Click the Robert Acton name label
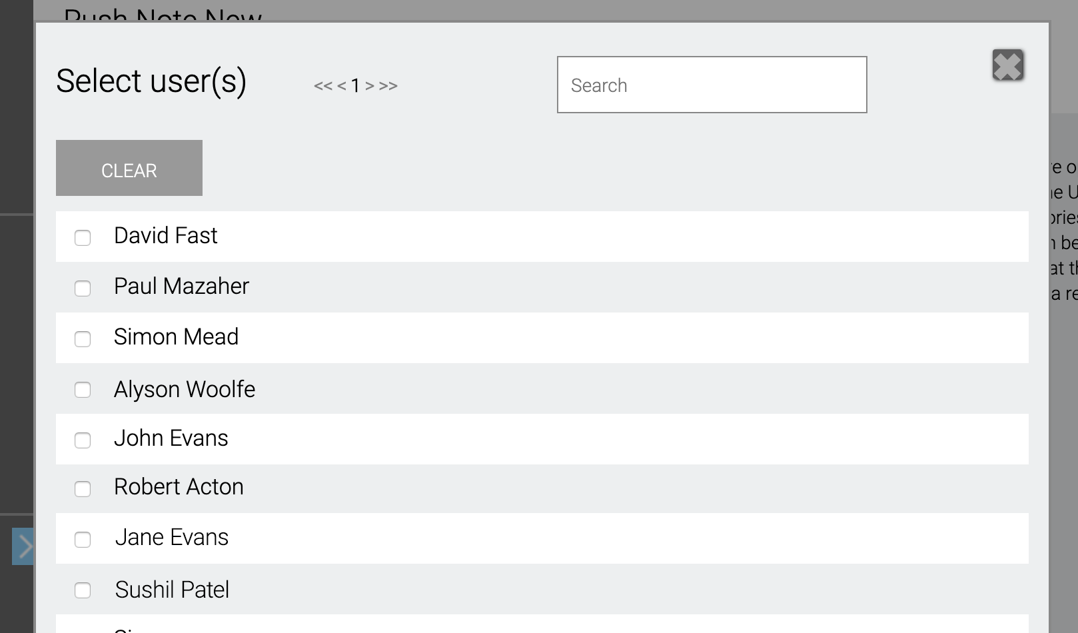Screen dimensions: 1078x633 179,487
